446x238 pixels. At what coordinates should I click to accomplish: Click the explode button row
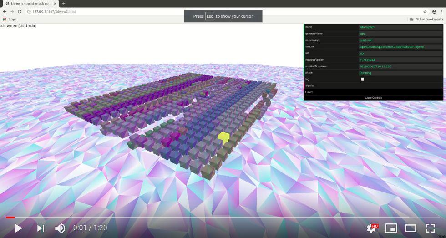(373, 86)
